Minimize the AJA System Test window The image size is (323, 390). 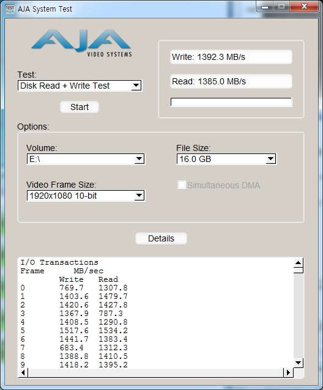pos(265,6)
